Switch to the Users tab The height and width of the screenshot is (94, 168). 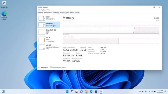click(x=67, y=13)
